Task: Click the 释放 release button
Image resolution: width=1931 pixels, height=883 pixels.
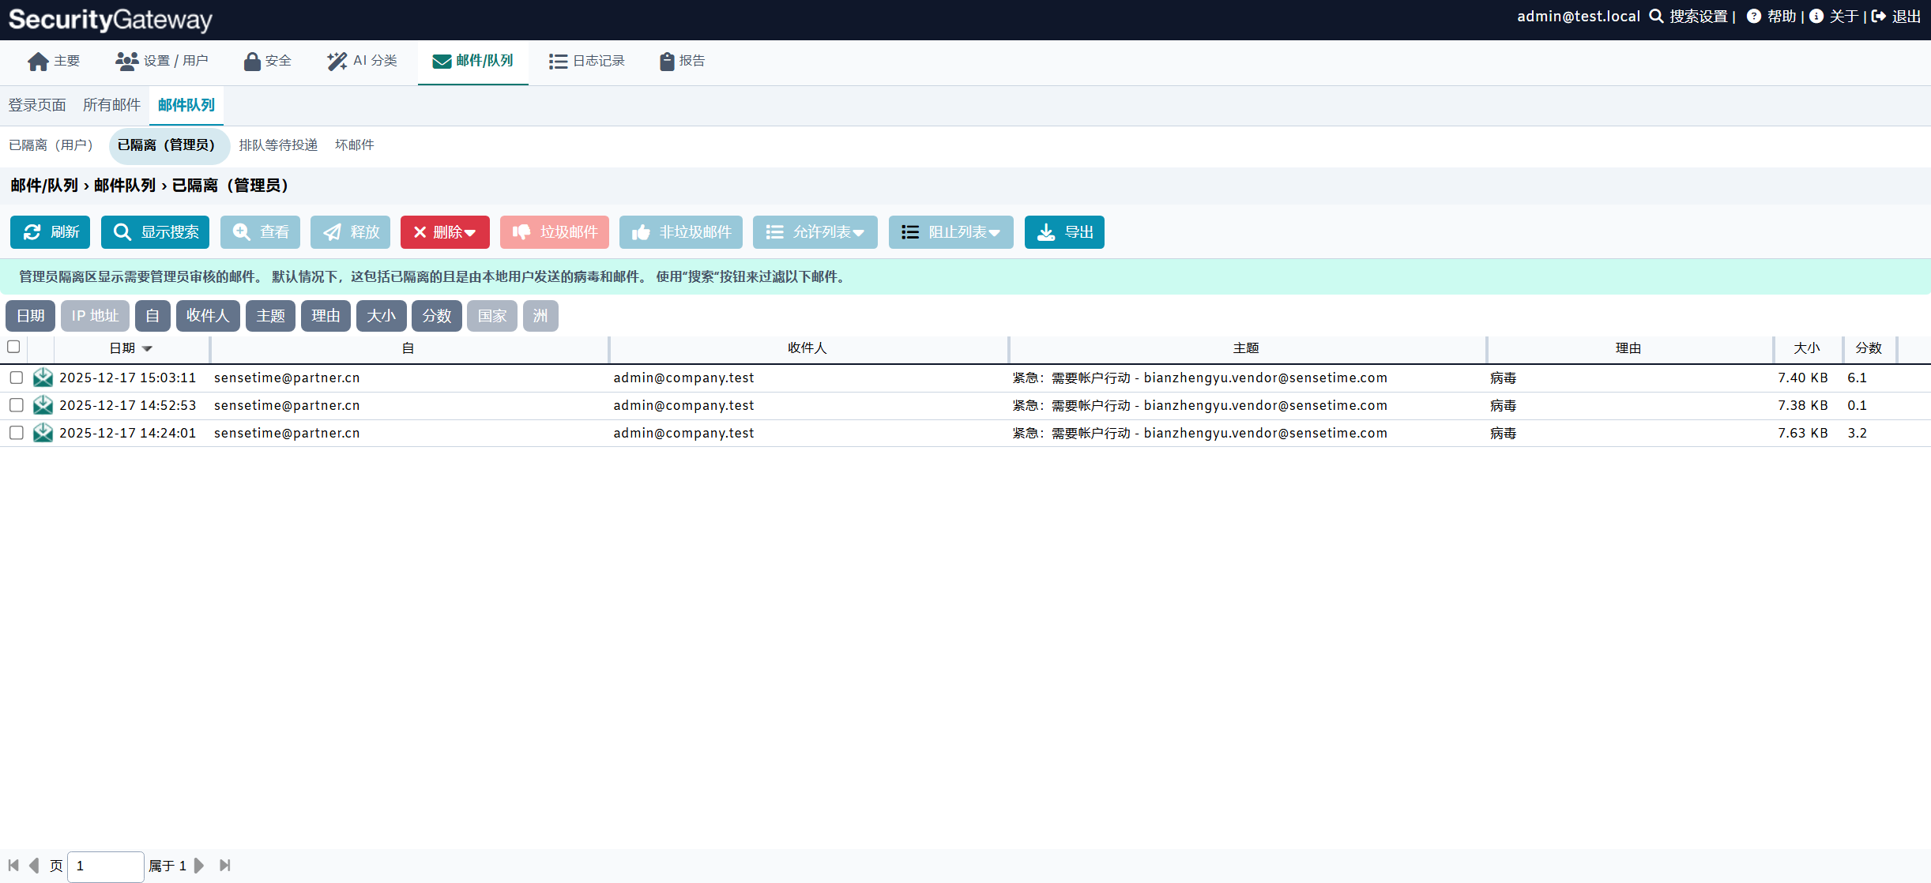Action: [x=350, y=232]
